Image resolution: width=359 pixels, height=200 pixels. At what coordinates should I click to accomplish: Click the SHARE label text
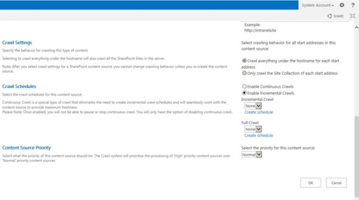339,16
